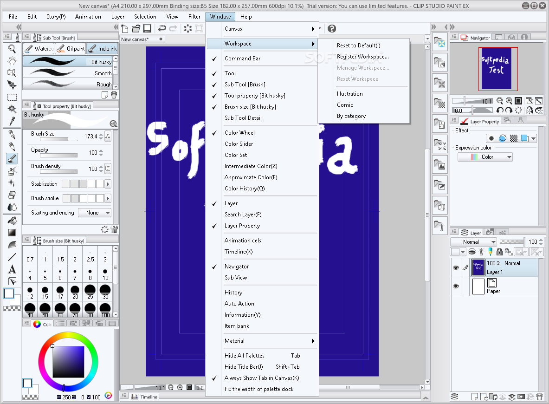Expand the Canvas submenu
This screenshot has width=549, height=404.
262,29
